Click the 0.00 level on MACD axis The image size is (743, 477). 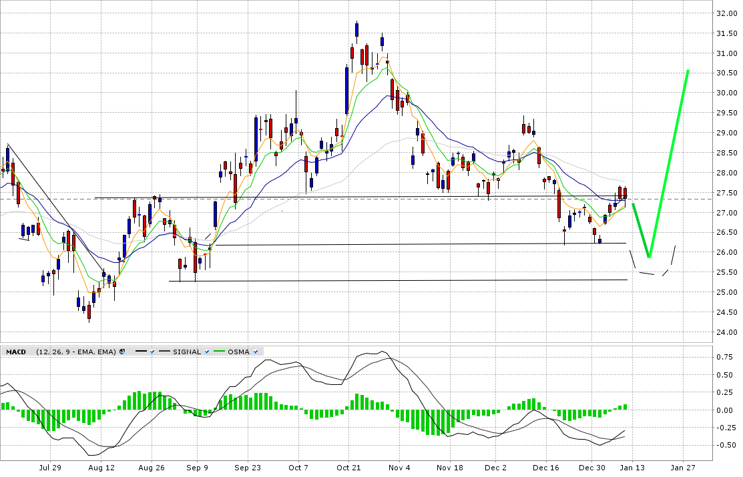tap(726, 410)
